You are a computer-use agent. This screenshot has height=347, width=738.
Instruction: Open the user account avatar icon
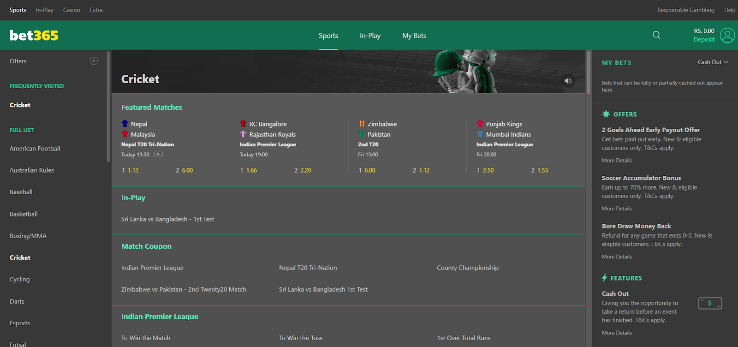(727, 36)
